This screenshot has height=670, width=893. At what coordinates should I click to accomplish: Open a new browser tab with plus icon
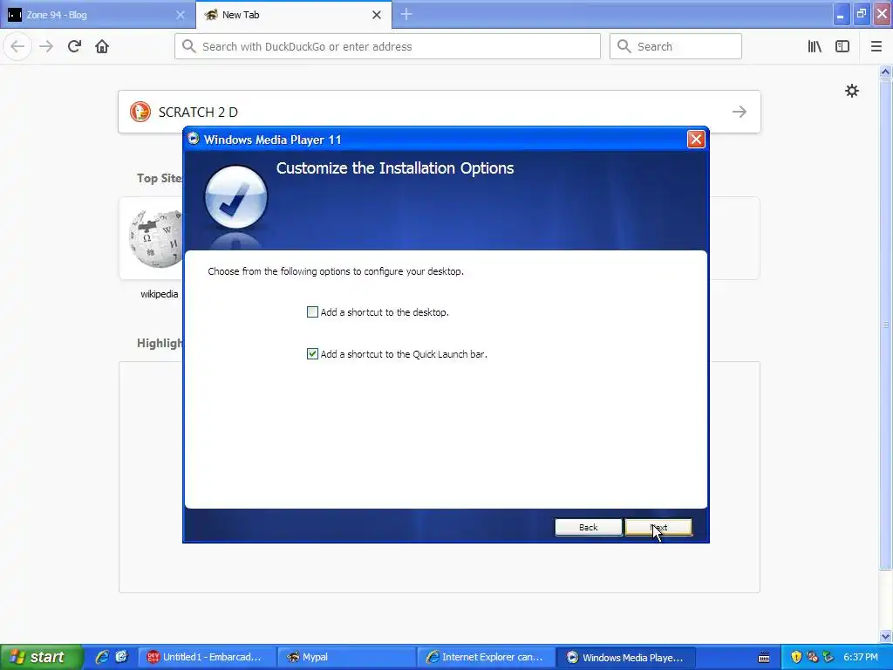coord(406,15)
